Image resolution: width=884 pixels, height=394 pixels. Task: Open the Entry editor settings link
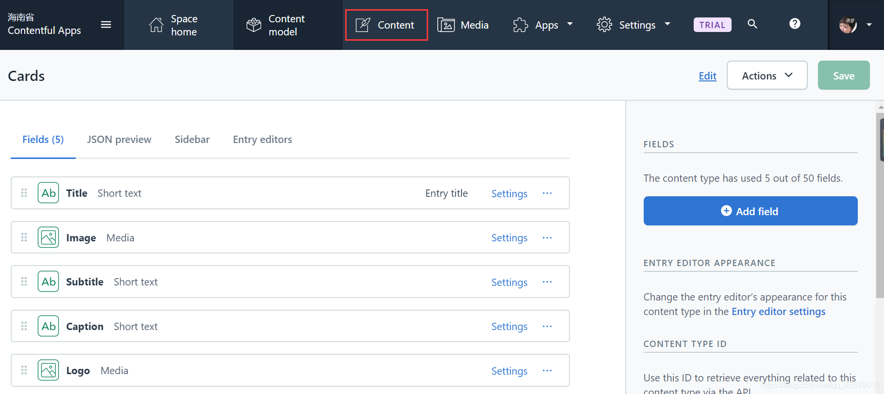tap(778, 312)
